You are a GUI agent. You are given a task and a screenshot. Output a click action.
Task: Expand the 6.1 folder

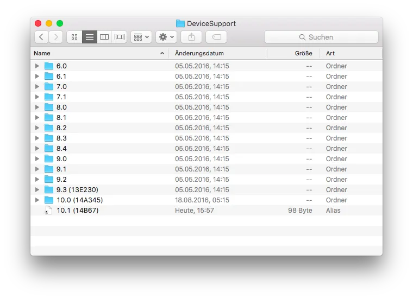(37, 77)
